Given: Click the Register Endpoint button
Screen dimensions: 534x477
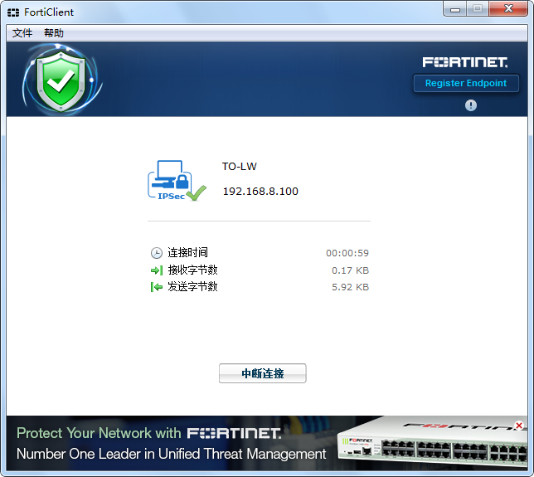Looking at the screenshot, I should tap(466, 83).
